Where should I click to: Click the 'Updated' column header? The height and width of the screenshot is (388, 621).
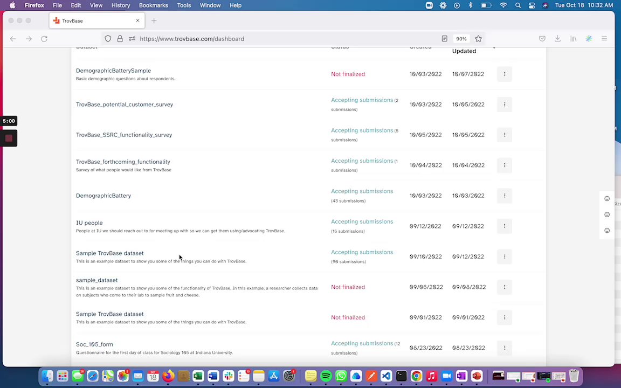464,51
